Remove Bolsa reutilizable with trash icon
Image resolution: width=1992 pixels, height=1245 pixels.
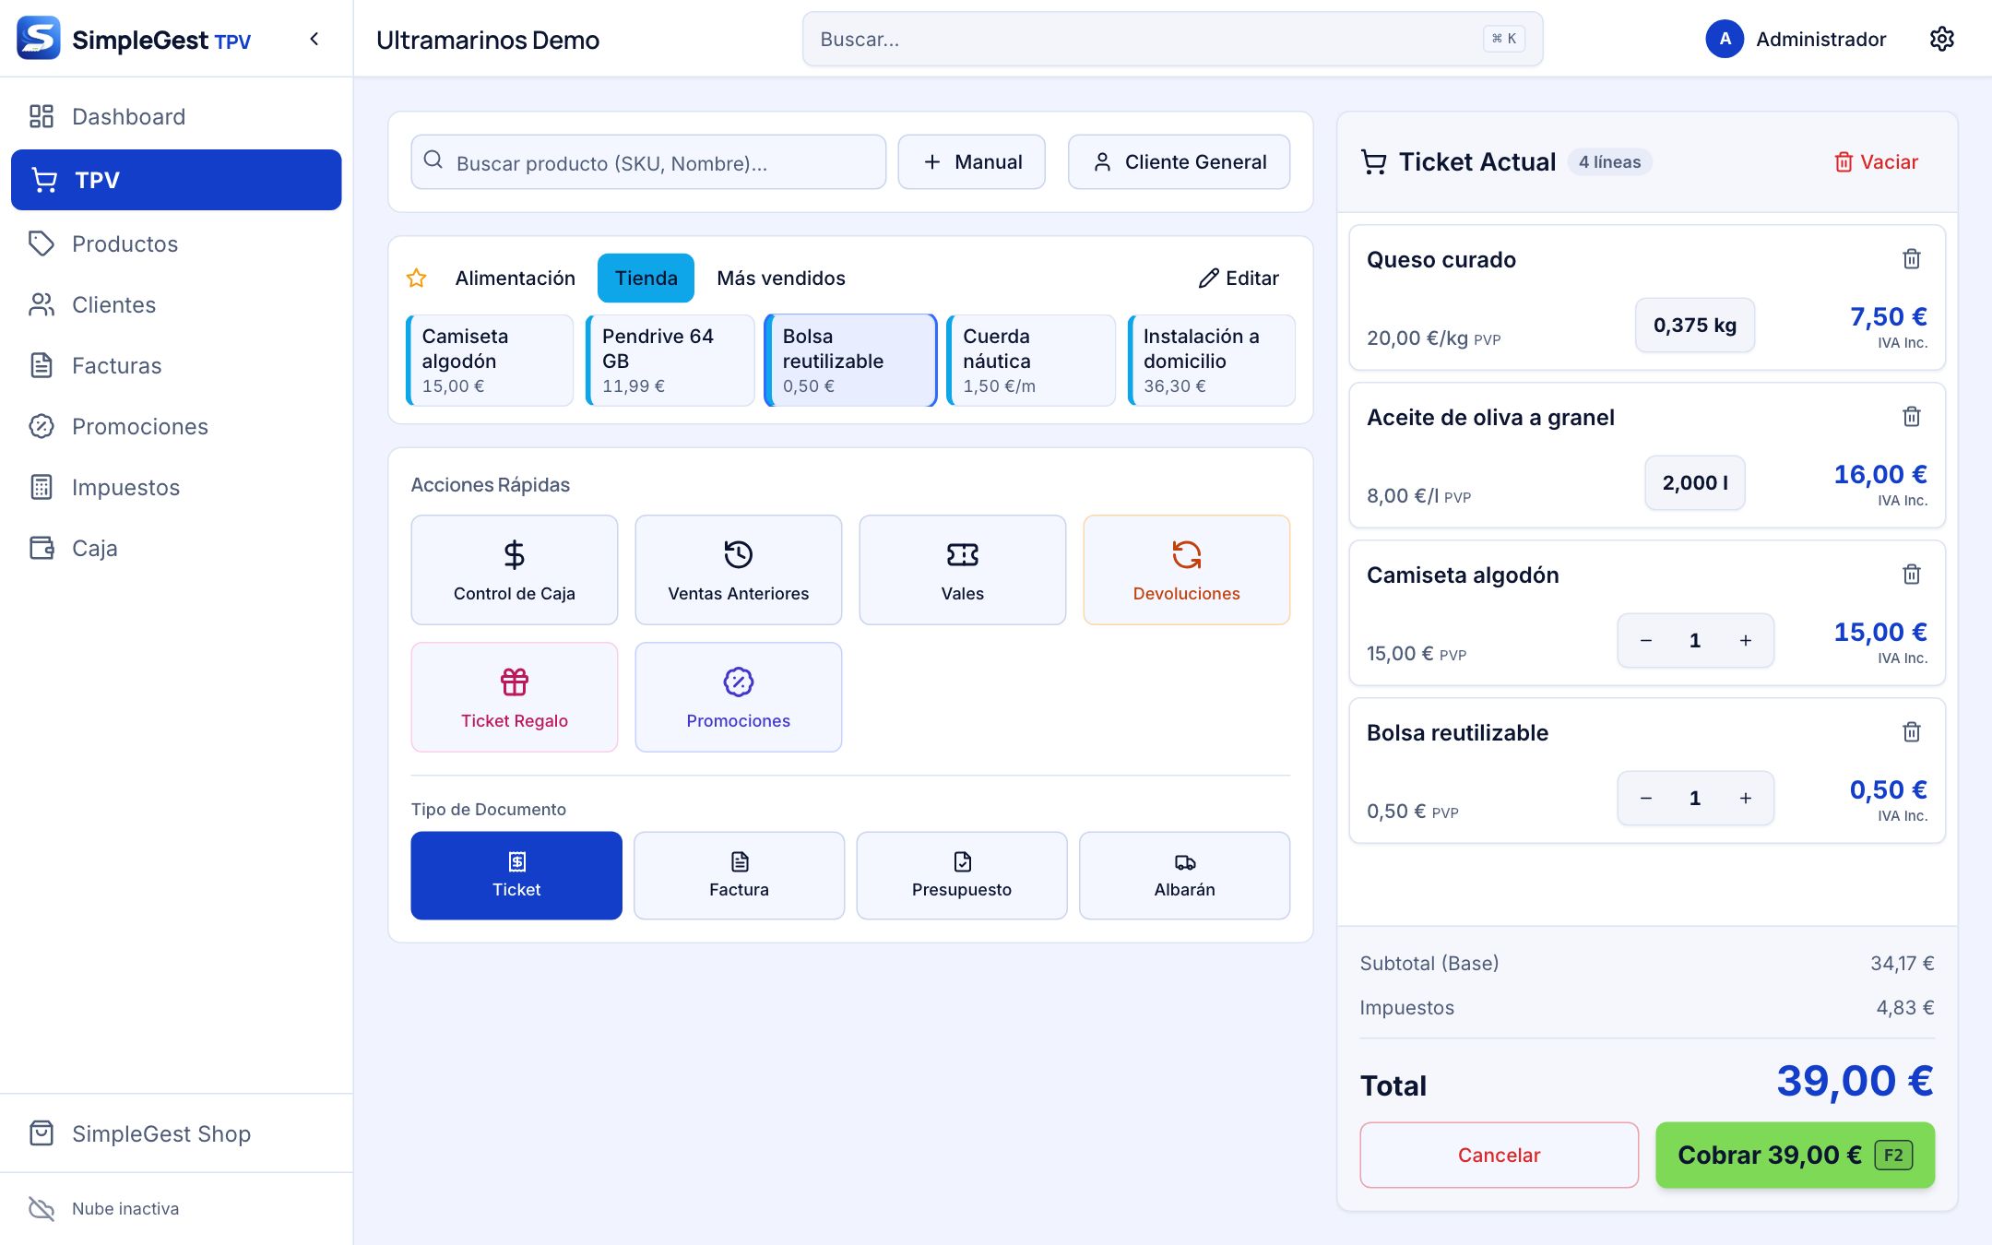pyautogui.click(x=1912, y=732)
